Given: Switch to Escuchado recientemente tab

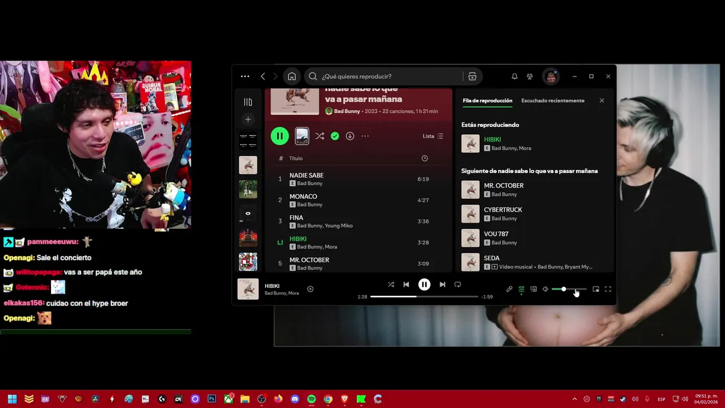Looking at the screenshot, I should point(553,101).
